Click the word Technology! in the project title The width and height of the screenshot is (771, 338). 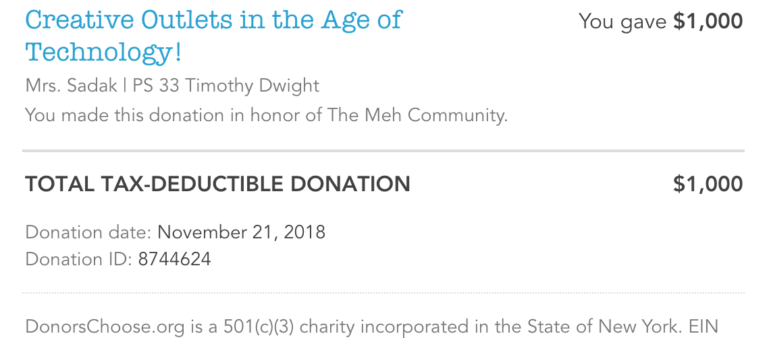[103, 52]
